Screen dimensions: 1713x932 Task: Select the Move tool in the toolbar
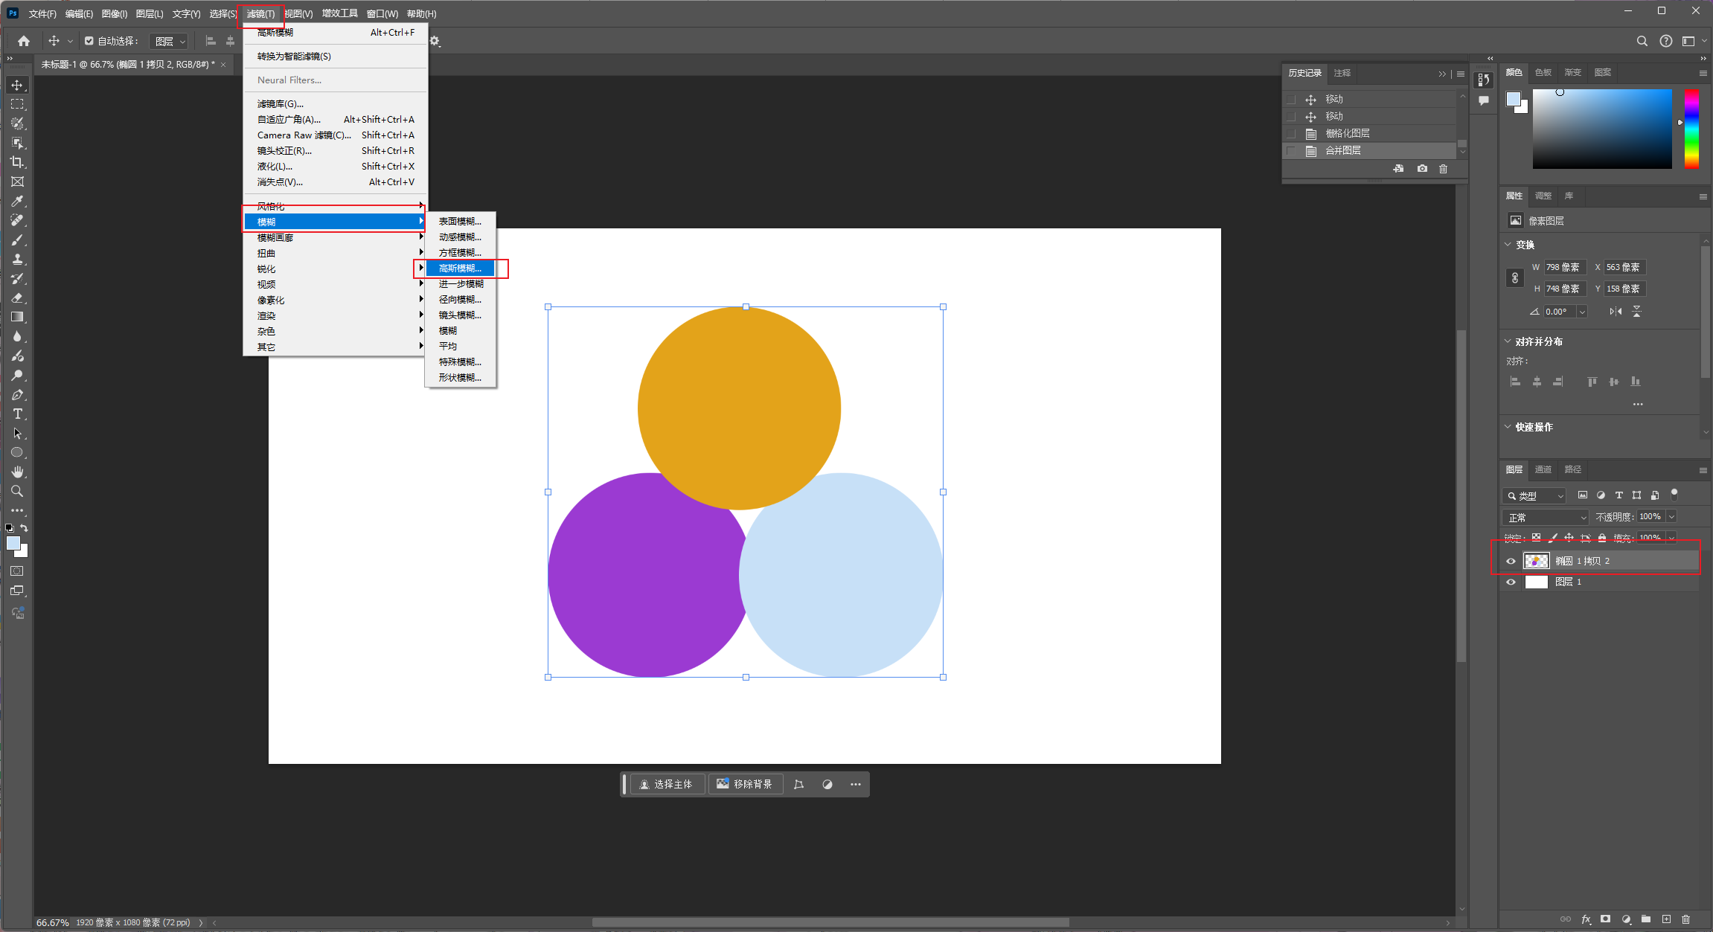(17, 85)
